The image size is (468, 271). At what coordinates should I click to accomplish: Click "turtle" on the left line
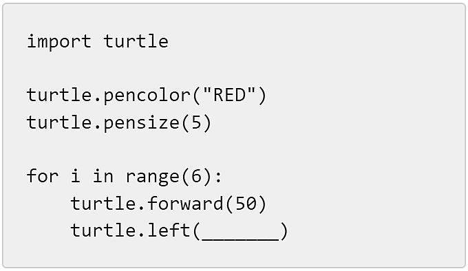pos(103,230)
